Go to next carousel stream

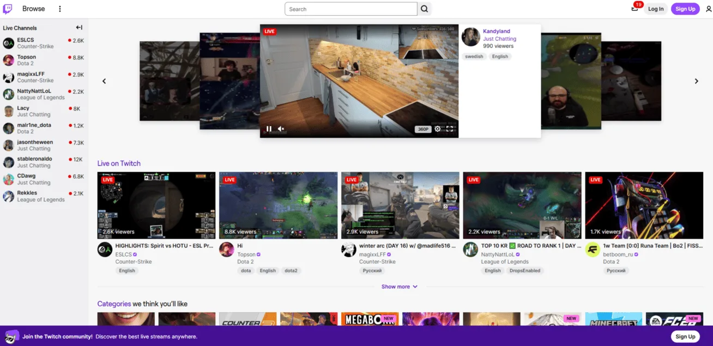tap(696, 81)
